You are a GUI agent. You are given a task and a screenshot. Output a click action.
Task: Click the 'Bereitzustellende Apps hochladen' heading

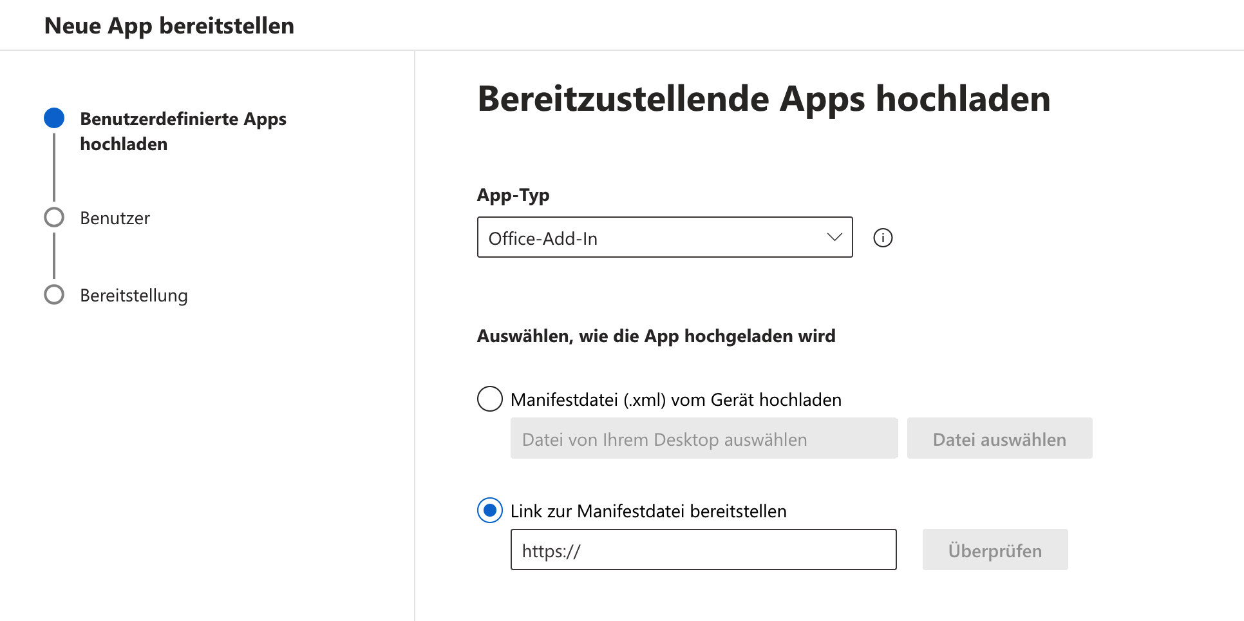(x=764, y=99)
